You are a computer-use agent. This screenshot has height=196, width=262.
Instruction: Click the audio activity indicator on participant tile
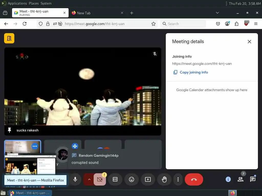75,146
